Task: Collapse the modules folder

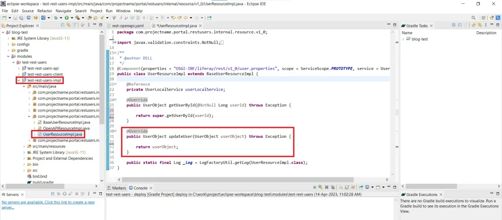Action: (8, 57)
